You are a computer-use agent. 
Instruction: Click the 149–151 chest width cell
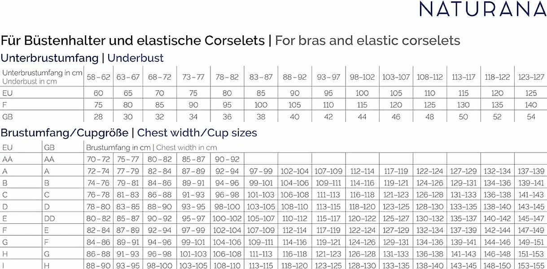(531, 242)
